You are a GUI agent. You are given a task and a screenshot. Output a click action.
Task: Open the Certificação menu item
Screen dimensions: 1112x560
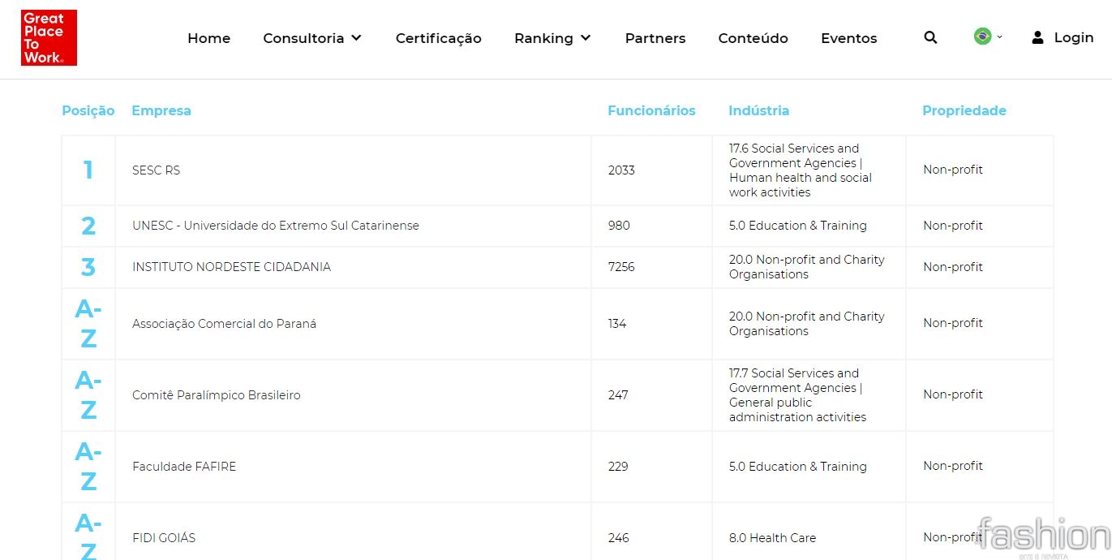click(438, 38)
